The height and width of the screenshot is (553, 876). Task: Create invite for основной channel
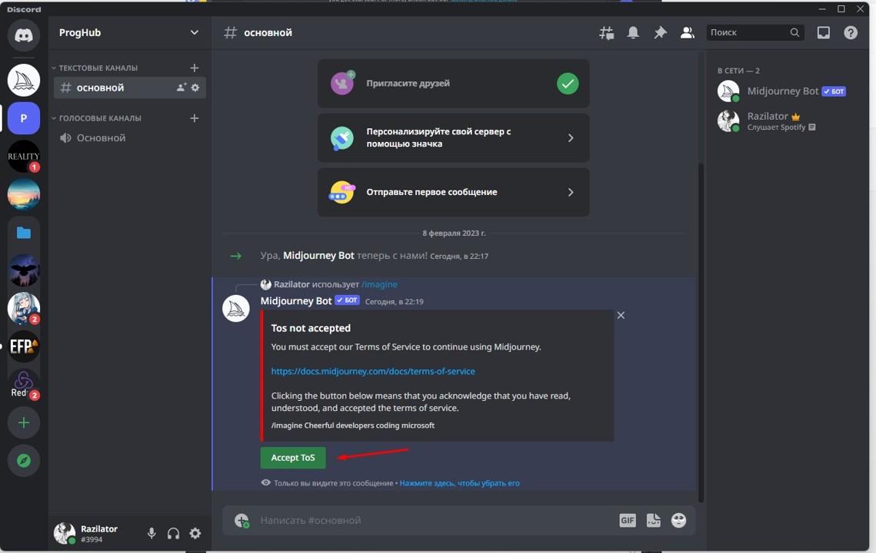point(181,88)
